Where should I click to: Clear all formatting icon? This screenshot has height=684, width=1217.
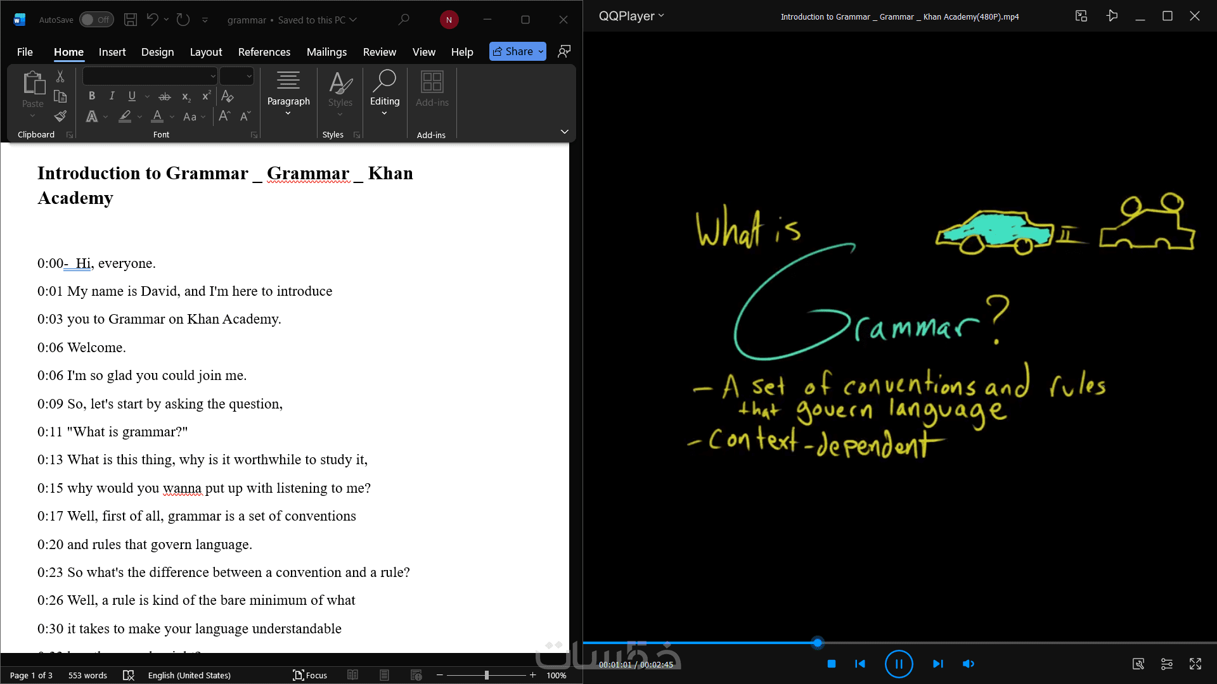pyautogui.click(x=228, y=96)
